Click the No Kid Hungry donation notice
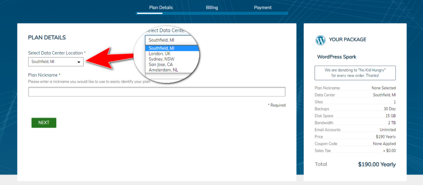Image resolution: width=423 pixels, height=185 pixels. click(355, 73)
